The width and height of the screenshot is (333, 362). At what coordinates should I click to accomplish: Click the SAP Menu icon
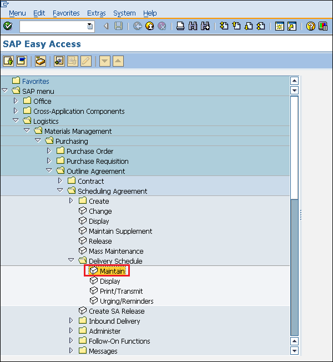pyautogui.click(x=22, y=61)
